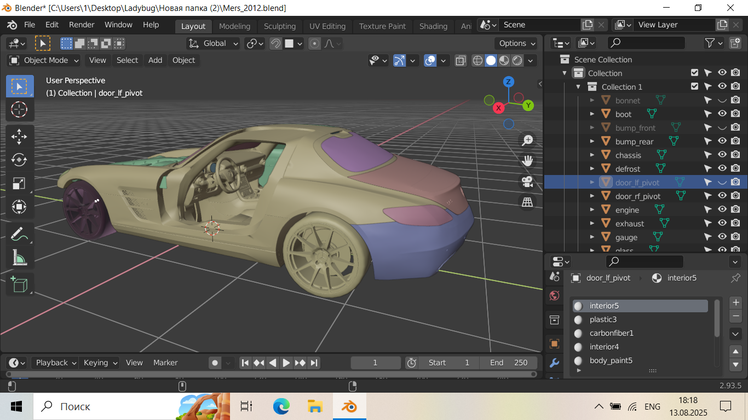Choose the Measure tool
The height and width of the screenshot is (420, 748).
coord(19,257)
